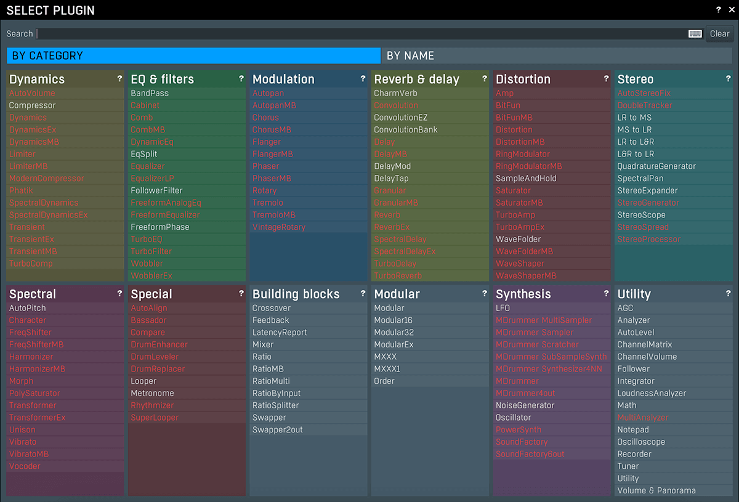739x502 pixels.
Task: Switch to the BY NAME tab
Action: [x=556, y=55]
